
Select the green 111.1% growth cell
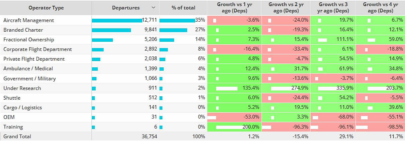[333, 40]
